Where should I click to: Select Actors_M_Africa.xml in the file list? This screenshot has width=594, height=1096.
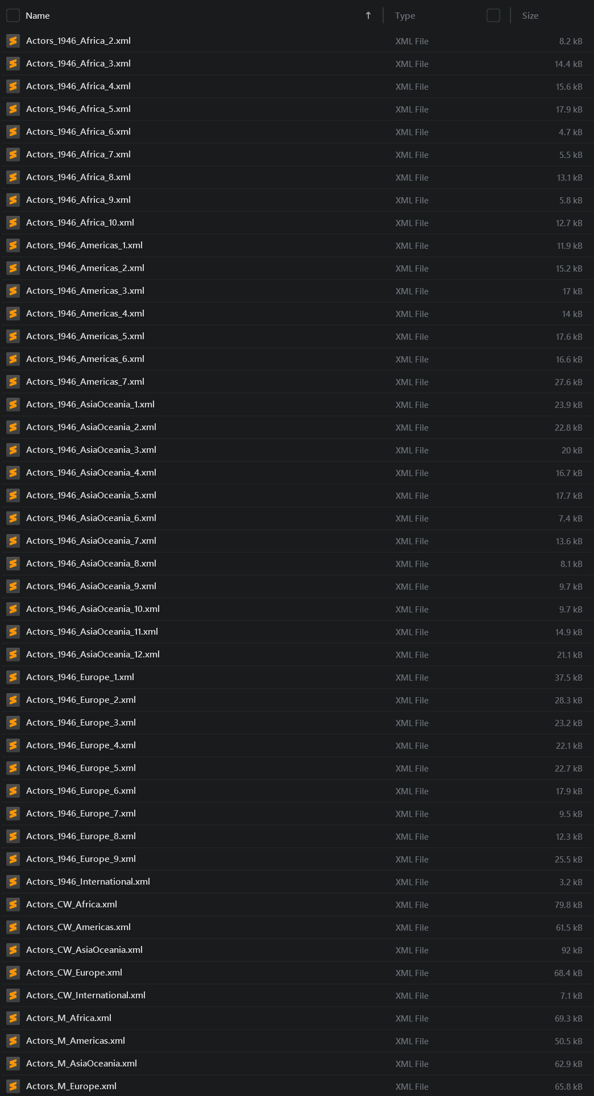coord(69,1018)
